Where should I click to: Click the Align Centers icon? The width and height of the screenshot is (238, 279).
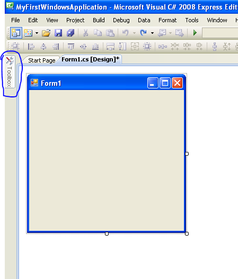click(x=43, y=47)
